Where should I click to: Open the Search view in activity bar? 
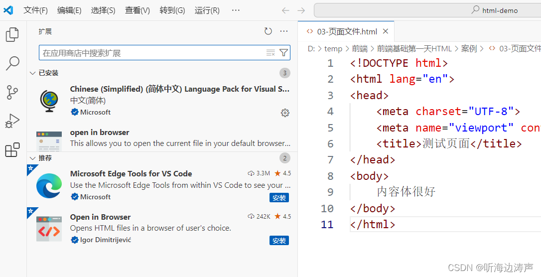click(13, 63)
